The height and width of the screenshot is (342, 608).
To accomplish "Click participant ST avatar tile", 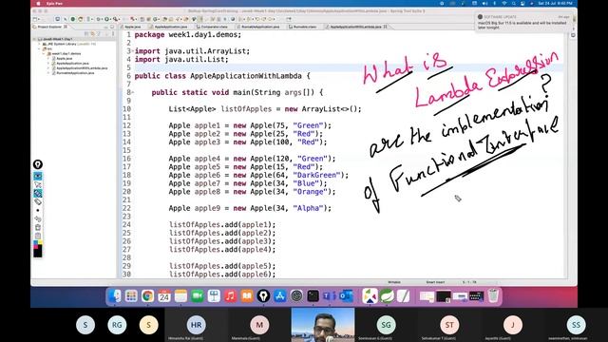I will (x=449, y=325).
